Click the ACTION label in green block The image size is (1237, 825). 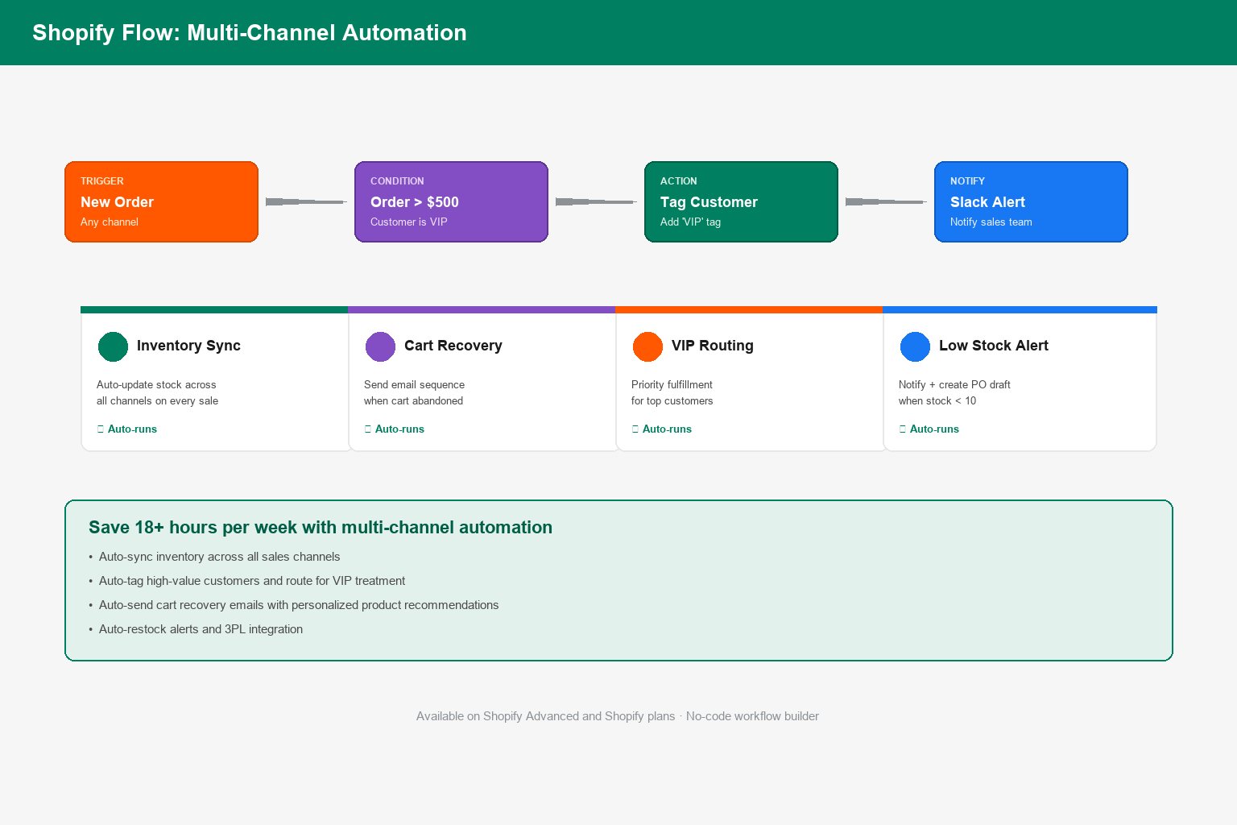tap(679, 181)
